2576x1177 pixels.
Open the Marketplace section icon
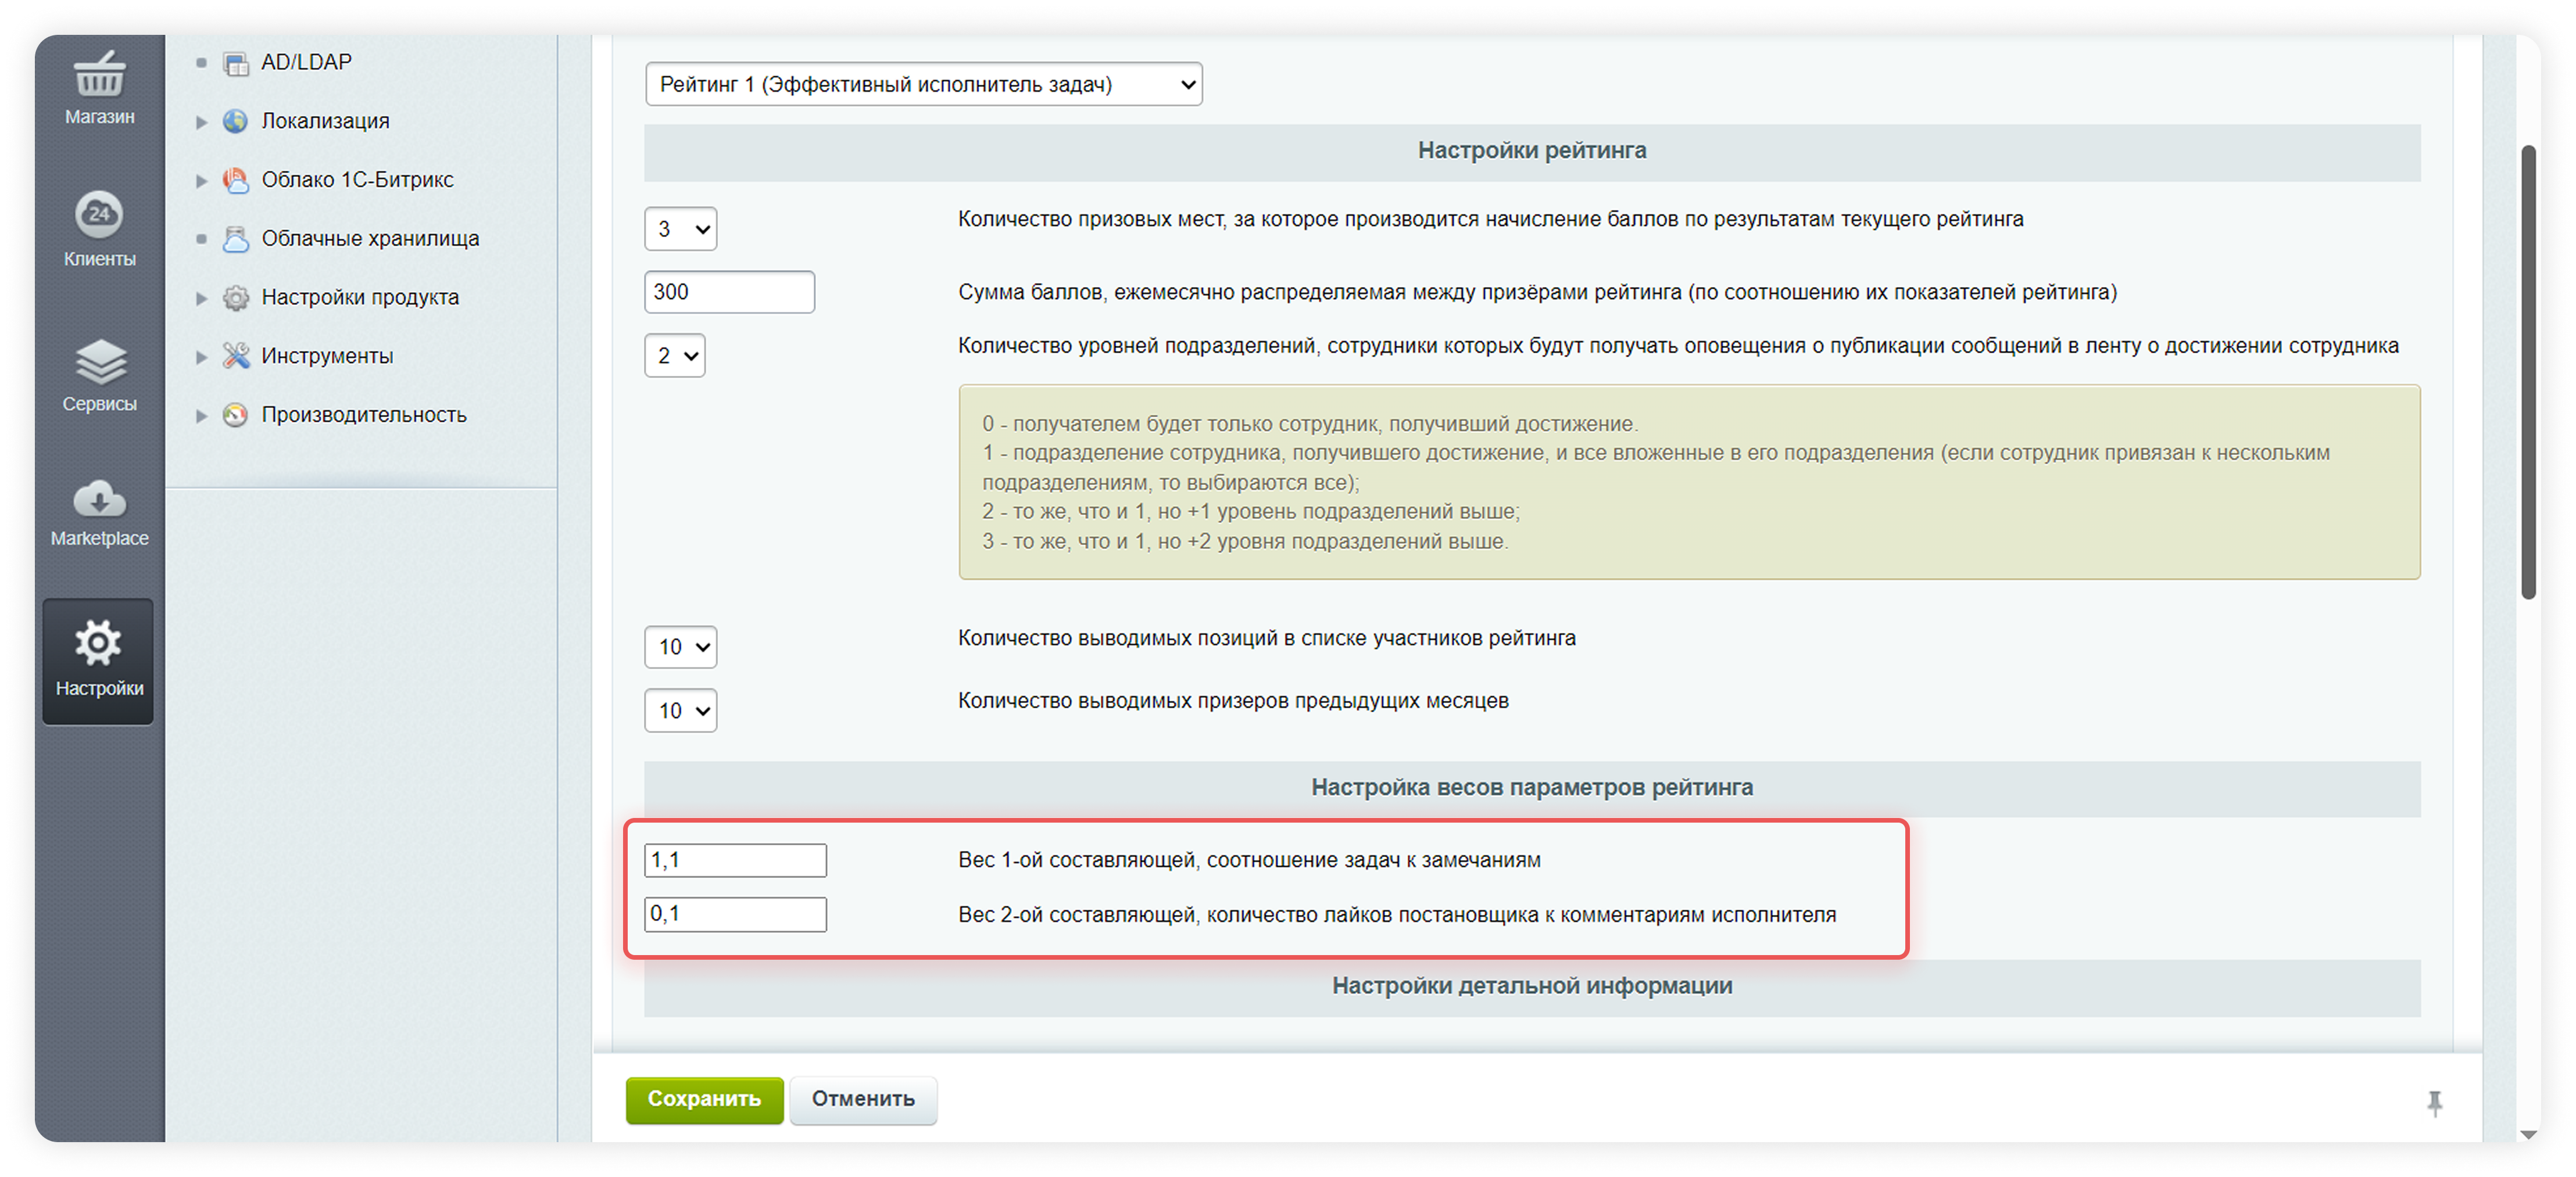pyautogui.click(x=99, y=498)
